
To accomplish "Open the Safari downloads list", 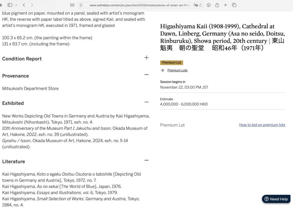I will tap(209, 5).
